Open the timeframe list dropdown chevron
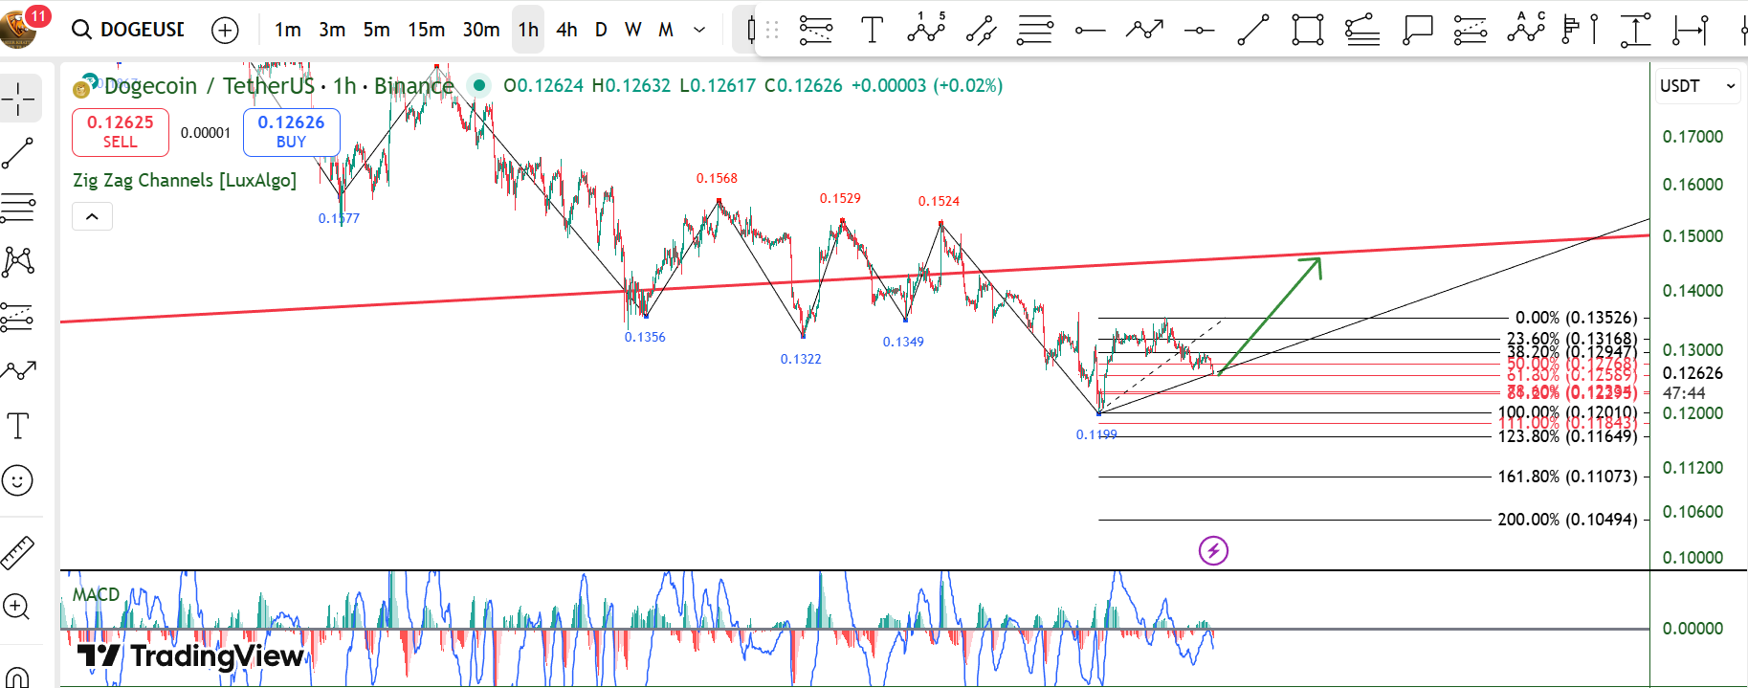This screenshot has width=1748, height=688. coord(699,30)
